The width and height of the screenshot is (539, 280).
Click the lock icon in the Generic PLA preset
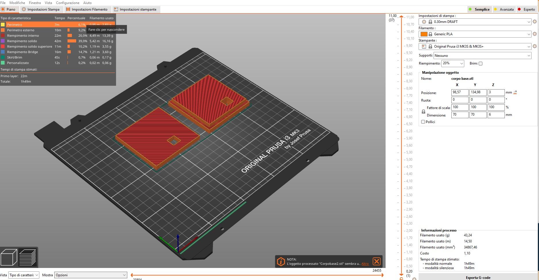430,34
